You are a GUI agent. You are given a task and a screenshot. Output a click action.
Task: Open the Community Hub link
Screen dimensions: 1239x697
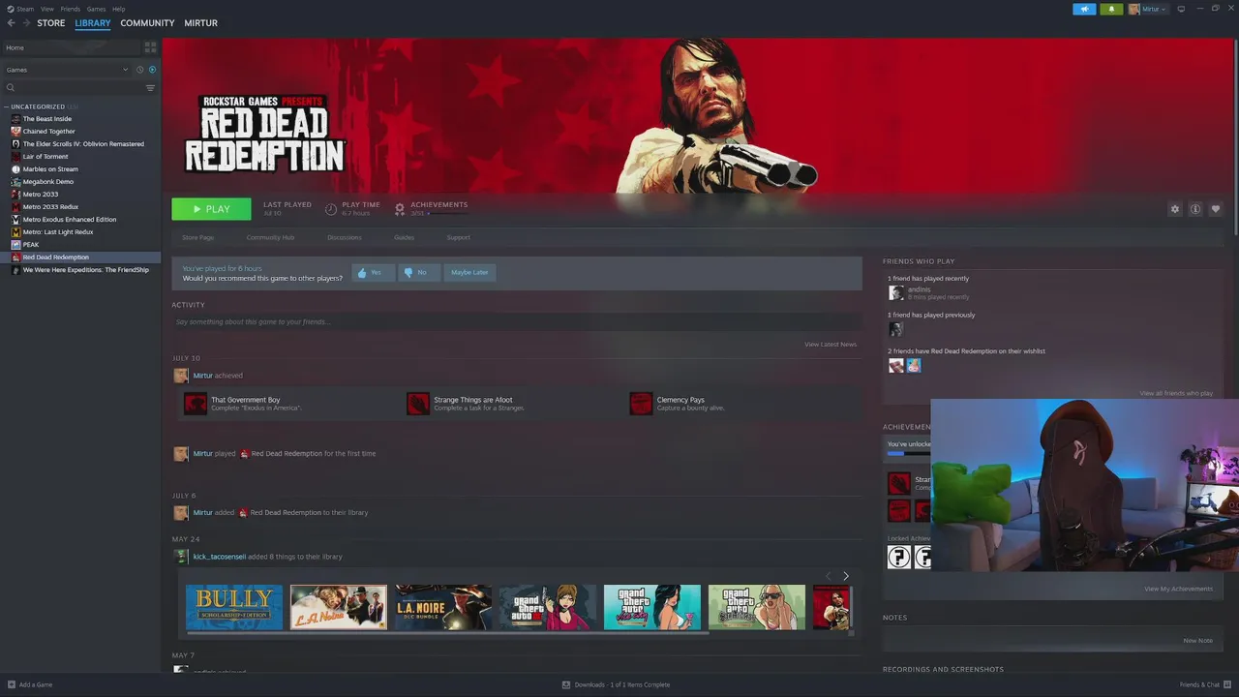[x=270, y=237]
